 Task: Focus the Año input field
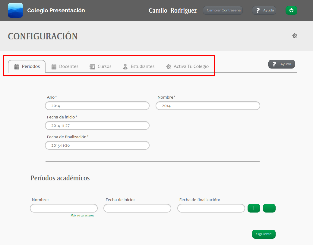click(97, 106)
